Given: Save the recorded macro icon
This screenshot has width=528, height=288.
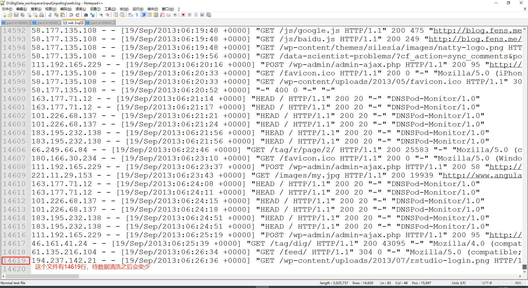Looking at the screenshot, I should click(x=209, y=15).
